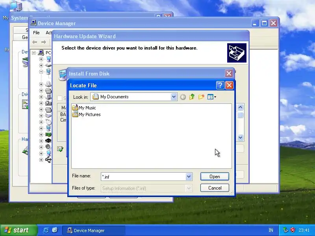Click the Locate File resize grip

point(232,193)
